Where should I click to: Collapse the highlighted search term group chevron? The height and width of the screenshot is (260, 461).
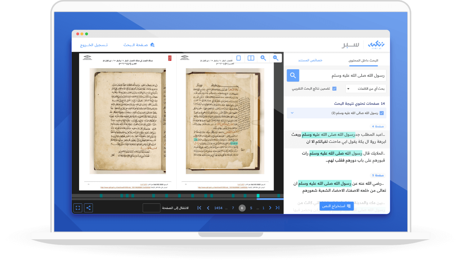(x=292, y=113)
